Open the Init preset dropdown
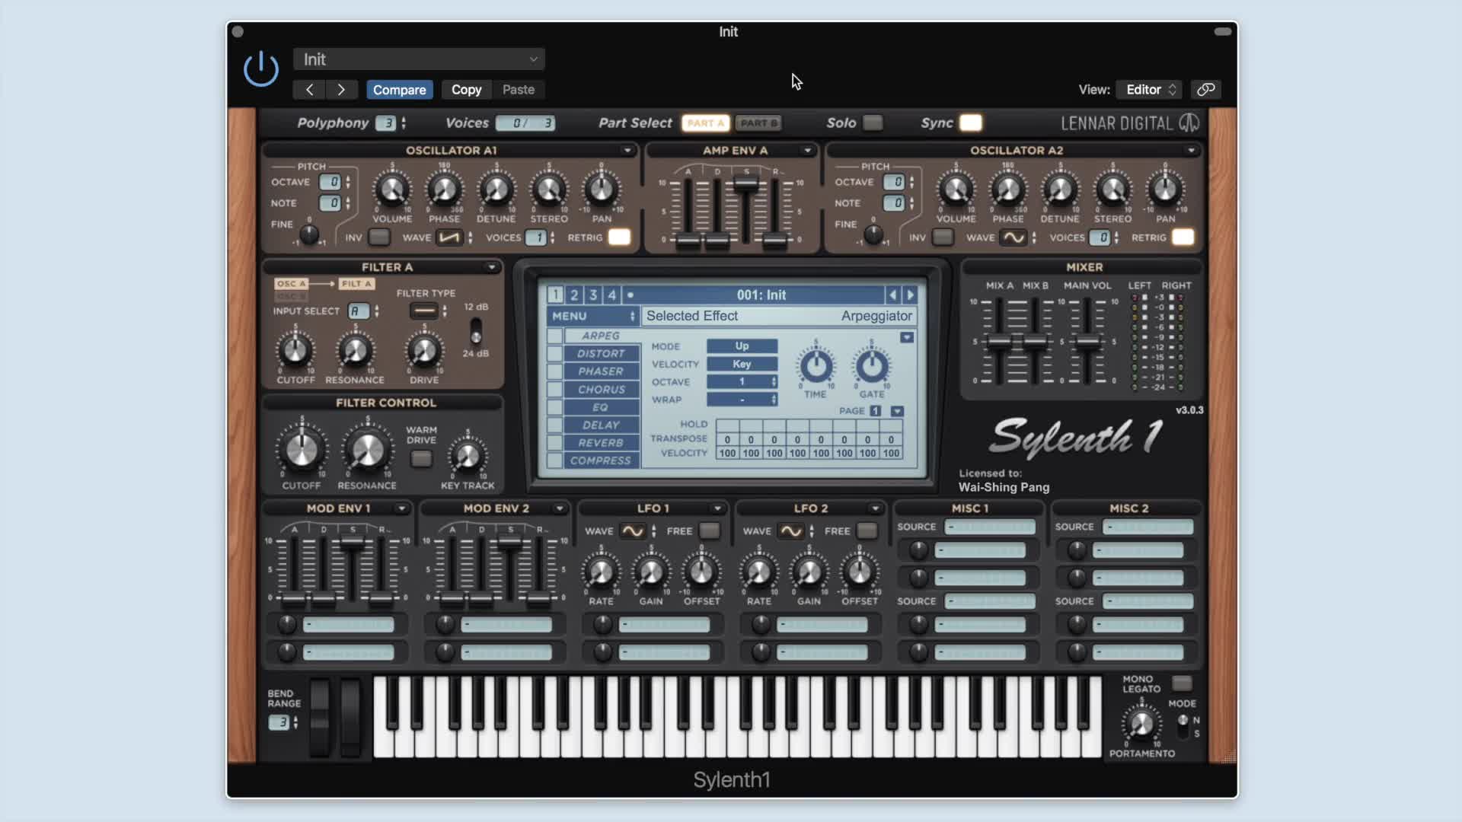This screenshot has height=822, width=1462. pyautogui.click(x=419, y=59)
